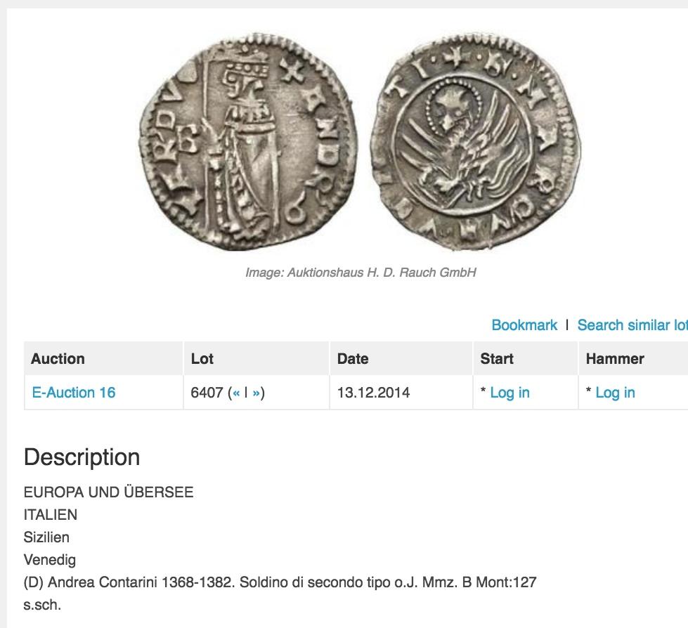This screenshot has height=628, width=688.
Task: Click the EUROPA UND ÜBERSEE category text
Action: (x=108, y=492)
